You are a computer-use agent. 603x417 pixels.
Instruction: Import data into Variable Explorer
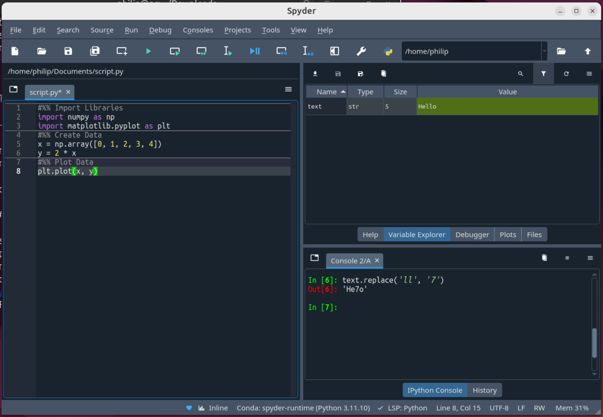click(315, 74)
